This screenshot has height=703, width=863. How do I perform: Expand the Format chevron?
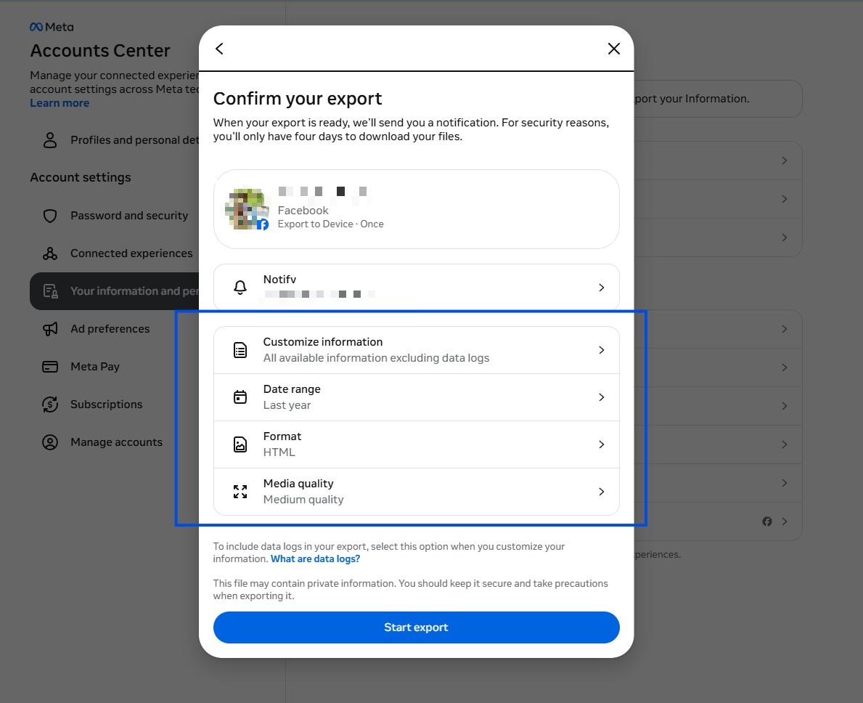602,444
